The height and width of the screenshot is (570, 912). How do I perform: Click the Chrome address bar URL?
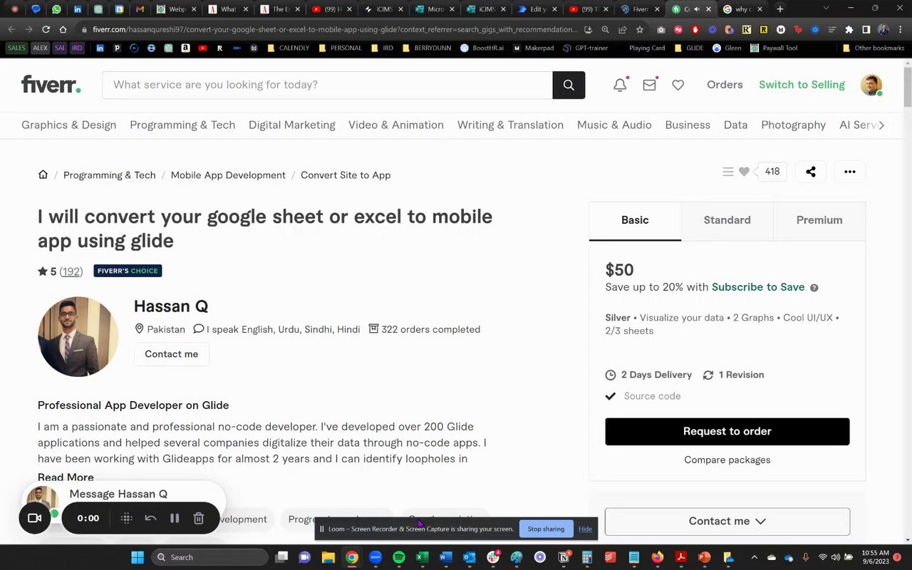pyautogui.click(x=335, y=30)
